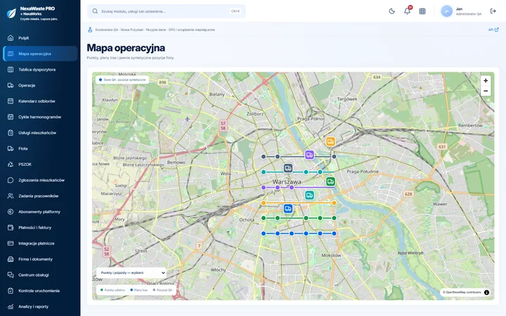Toggle dark mode with the moon icon
Viewport: 506px width, 316px height.
tap(391, 11)
